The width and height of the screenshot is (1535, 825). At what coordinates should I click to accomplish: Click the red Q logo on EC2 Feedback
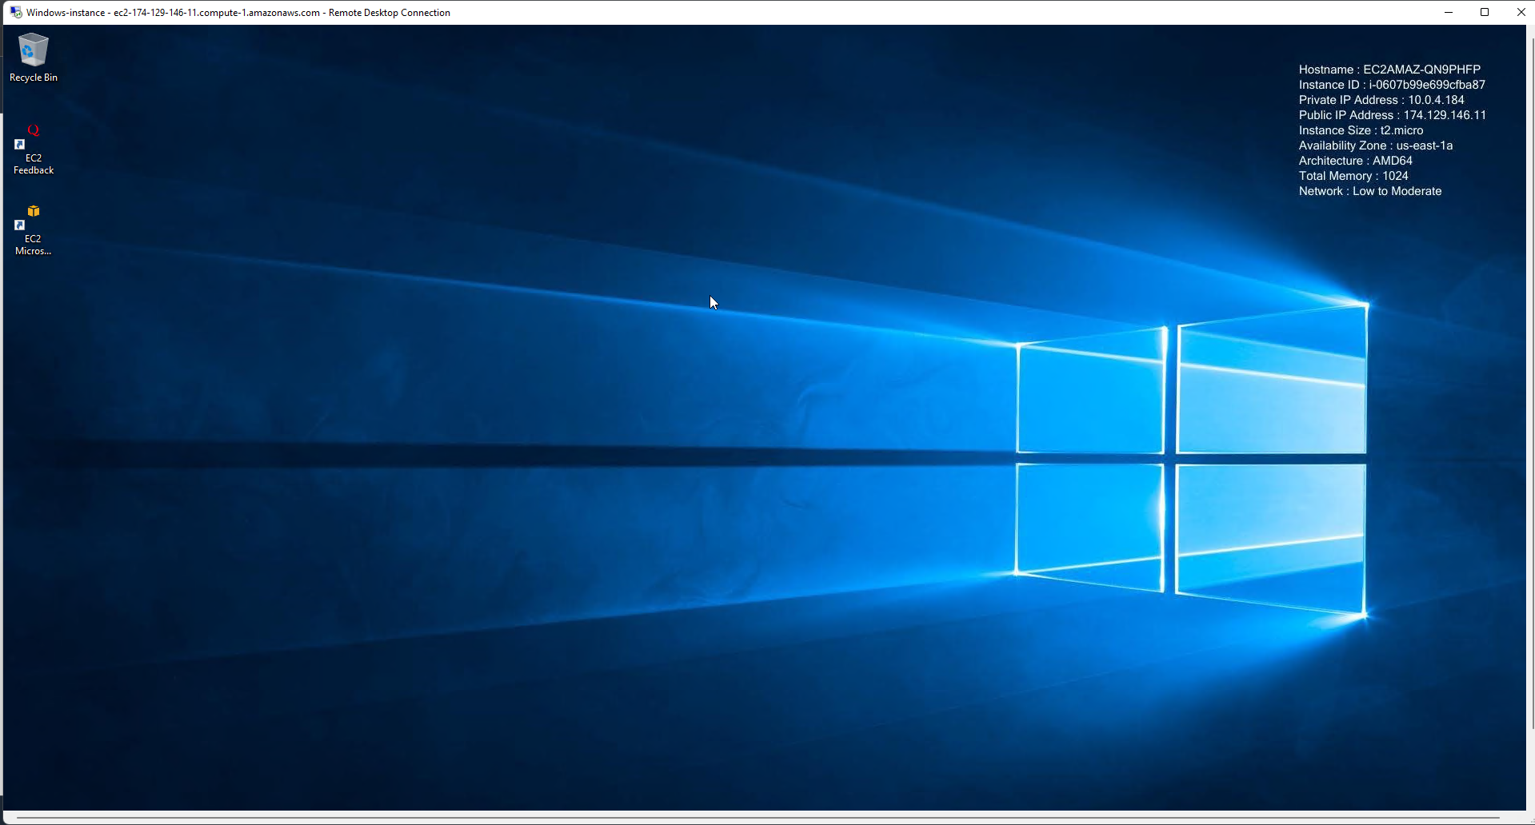pyautogui.click(x=34, y=129)
